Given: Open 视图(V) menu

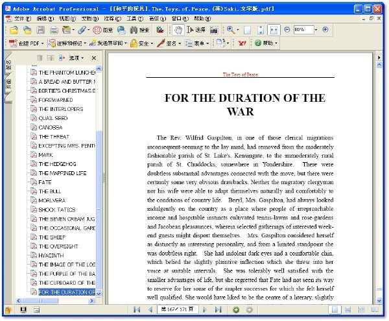Looking at the screenshot, I should (x=67, y=19).
